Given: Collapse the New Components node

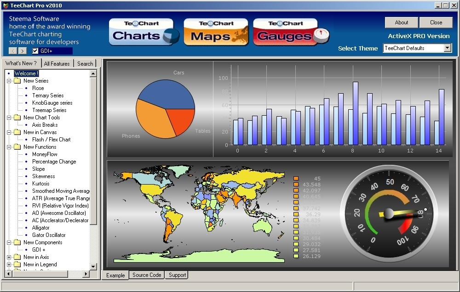Looking at the screenshot, I should click(9, 242).
